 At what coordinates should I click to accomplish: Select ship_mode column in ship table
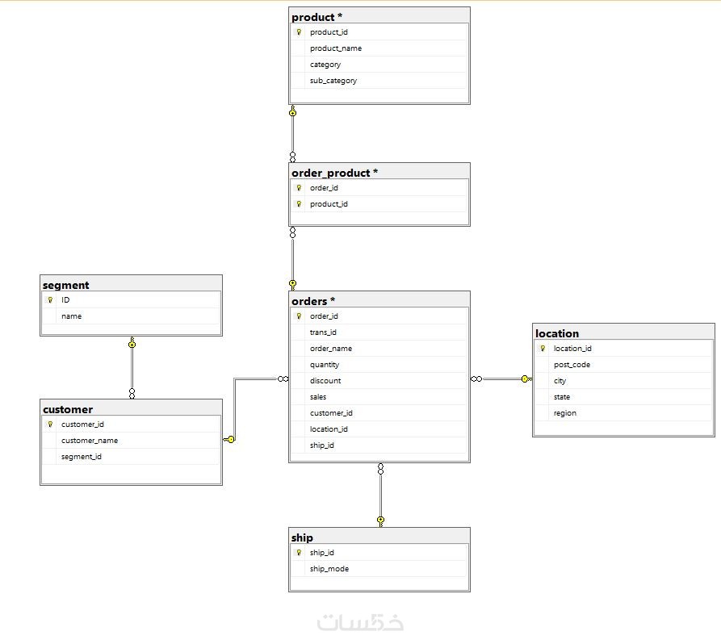pyautogui.click(x=379, y=569)
